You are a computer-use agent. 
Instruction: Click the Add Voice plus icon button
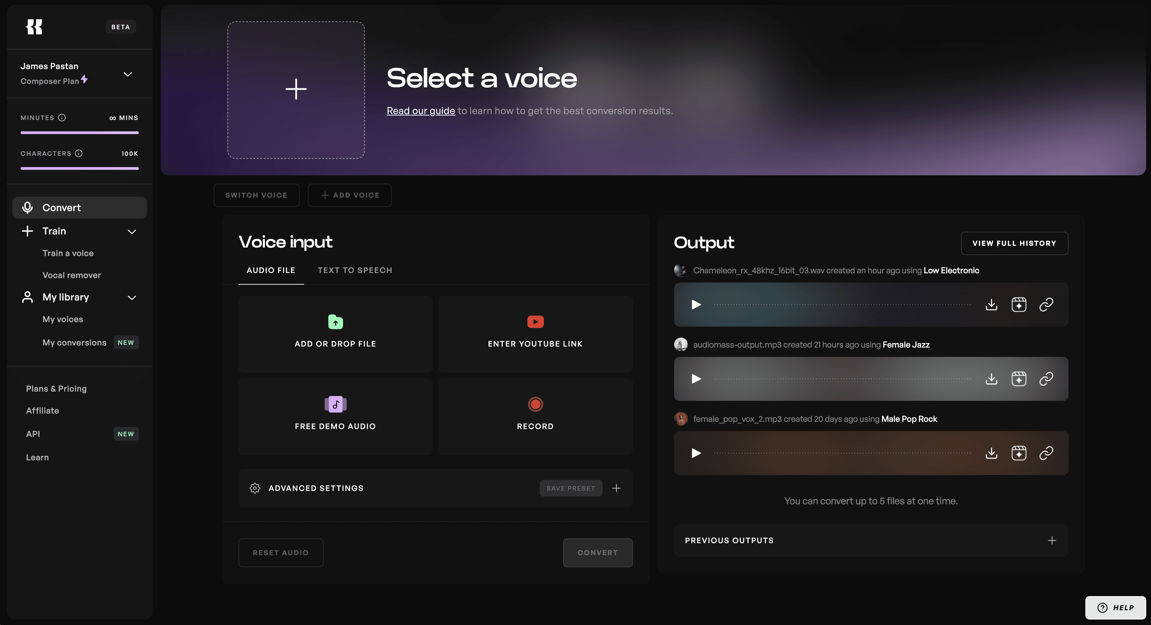pyautogui.click(x=323, y=195)
